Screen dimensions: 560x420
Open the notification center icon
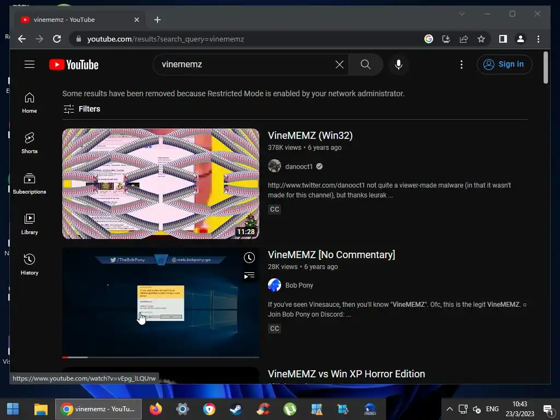coord(548,409)
